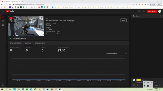Select the Stream icon in left sidebar
This screenshot has height=91, width=163.
tap(3, 17)
